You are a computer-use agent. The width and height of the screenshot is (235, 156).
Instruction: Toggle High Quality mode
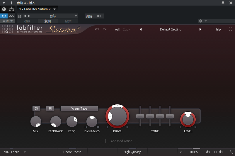pyautogui.click(x=132, y=152)
